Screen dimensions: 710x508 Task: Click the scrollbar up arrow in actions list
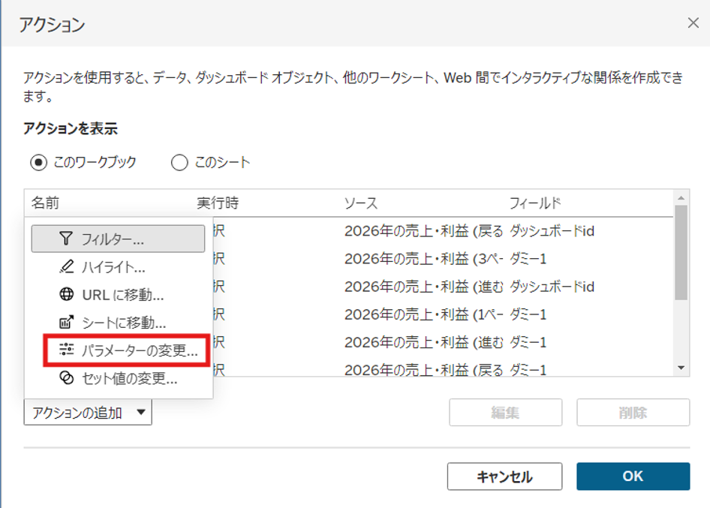pos(681,198)
